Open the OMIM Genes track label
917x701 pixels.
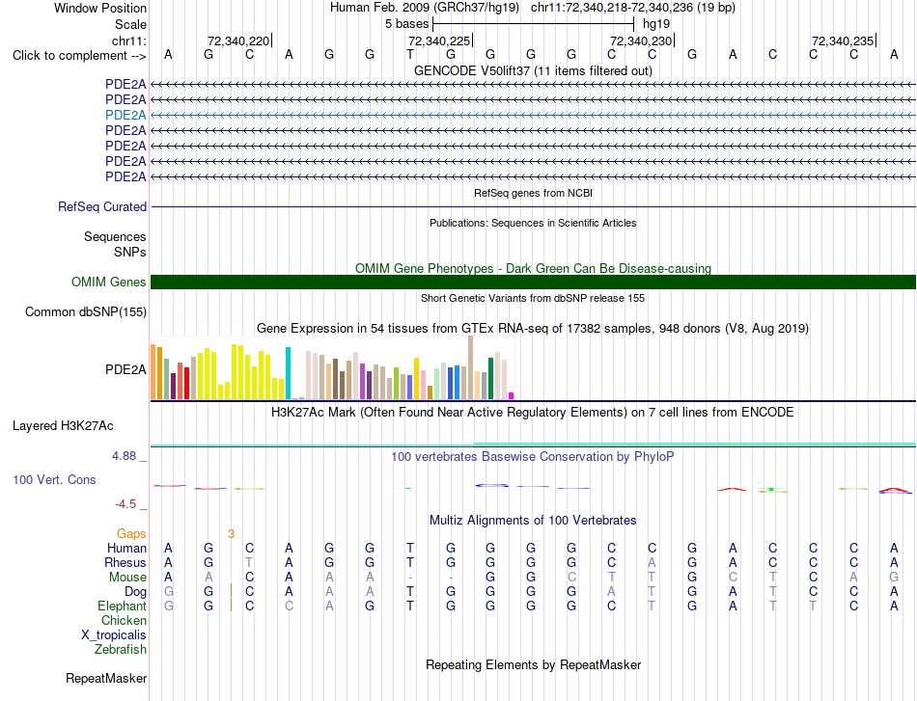click(x=109, y=283)
